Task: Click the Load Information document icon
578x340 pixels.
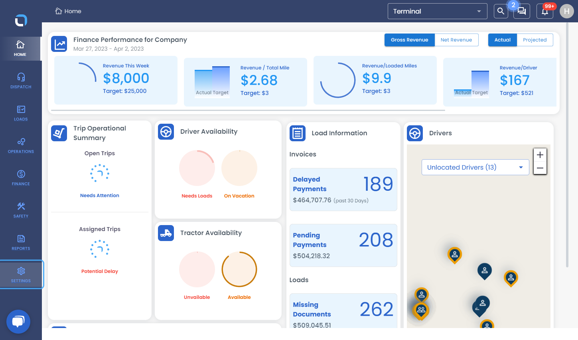Action: [x=298, y=133]
